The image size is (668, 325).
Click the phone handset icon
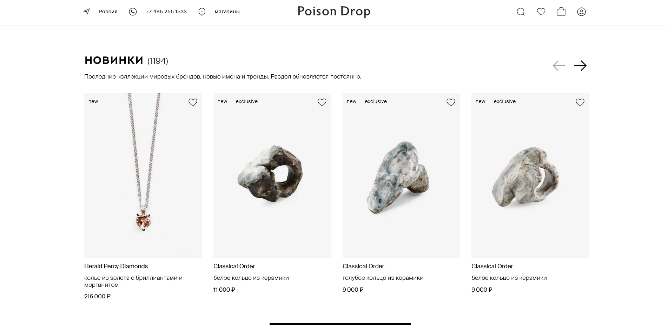[x=133, y=12]
